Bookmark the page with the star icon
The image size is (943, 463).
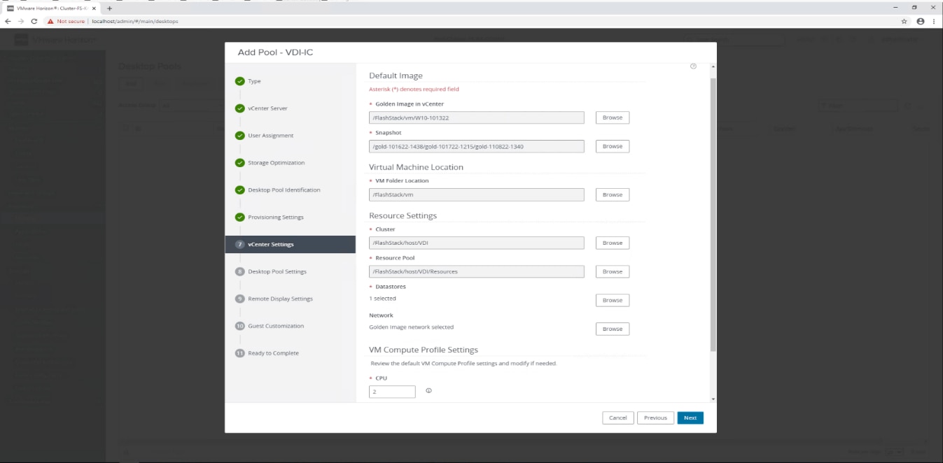coord(904,21)
